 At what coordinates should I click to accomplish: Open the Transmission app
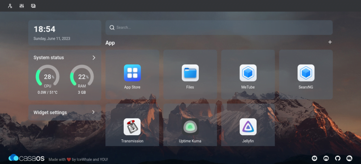(132, 127)
